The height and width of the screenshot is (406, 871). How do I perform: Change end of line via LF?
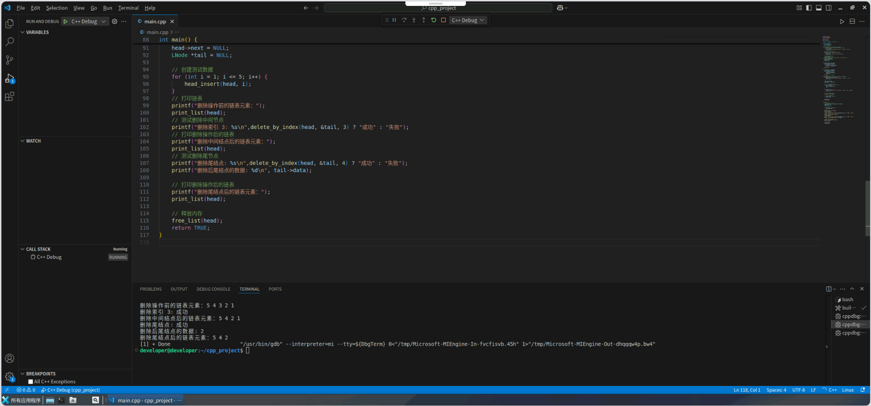(813, 390)
